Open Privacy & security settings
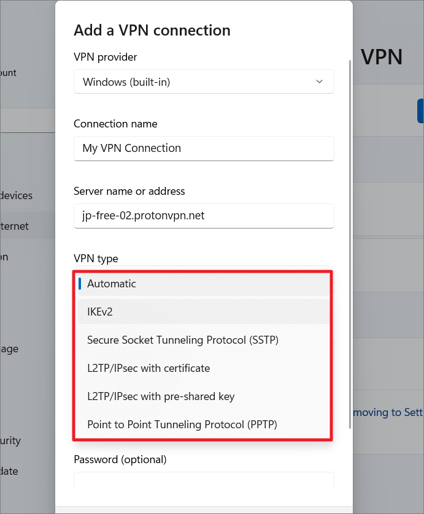Image resolution: width=424 pixels, height=514 pixels. pyautogui.click(x=18, y=440)
